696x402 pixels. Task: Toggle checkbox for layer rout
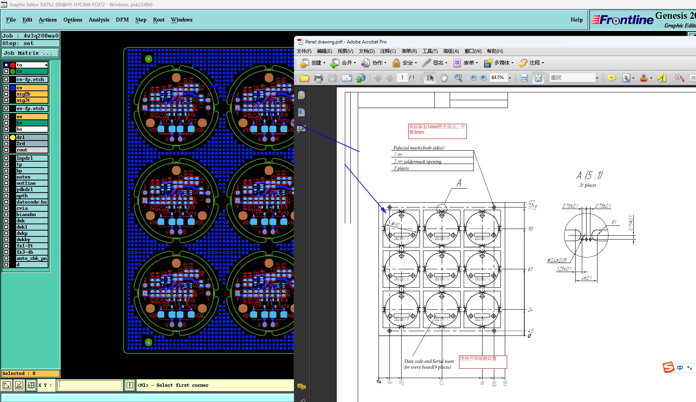(6, 150)
